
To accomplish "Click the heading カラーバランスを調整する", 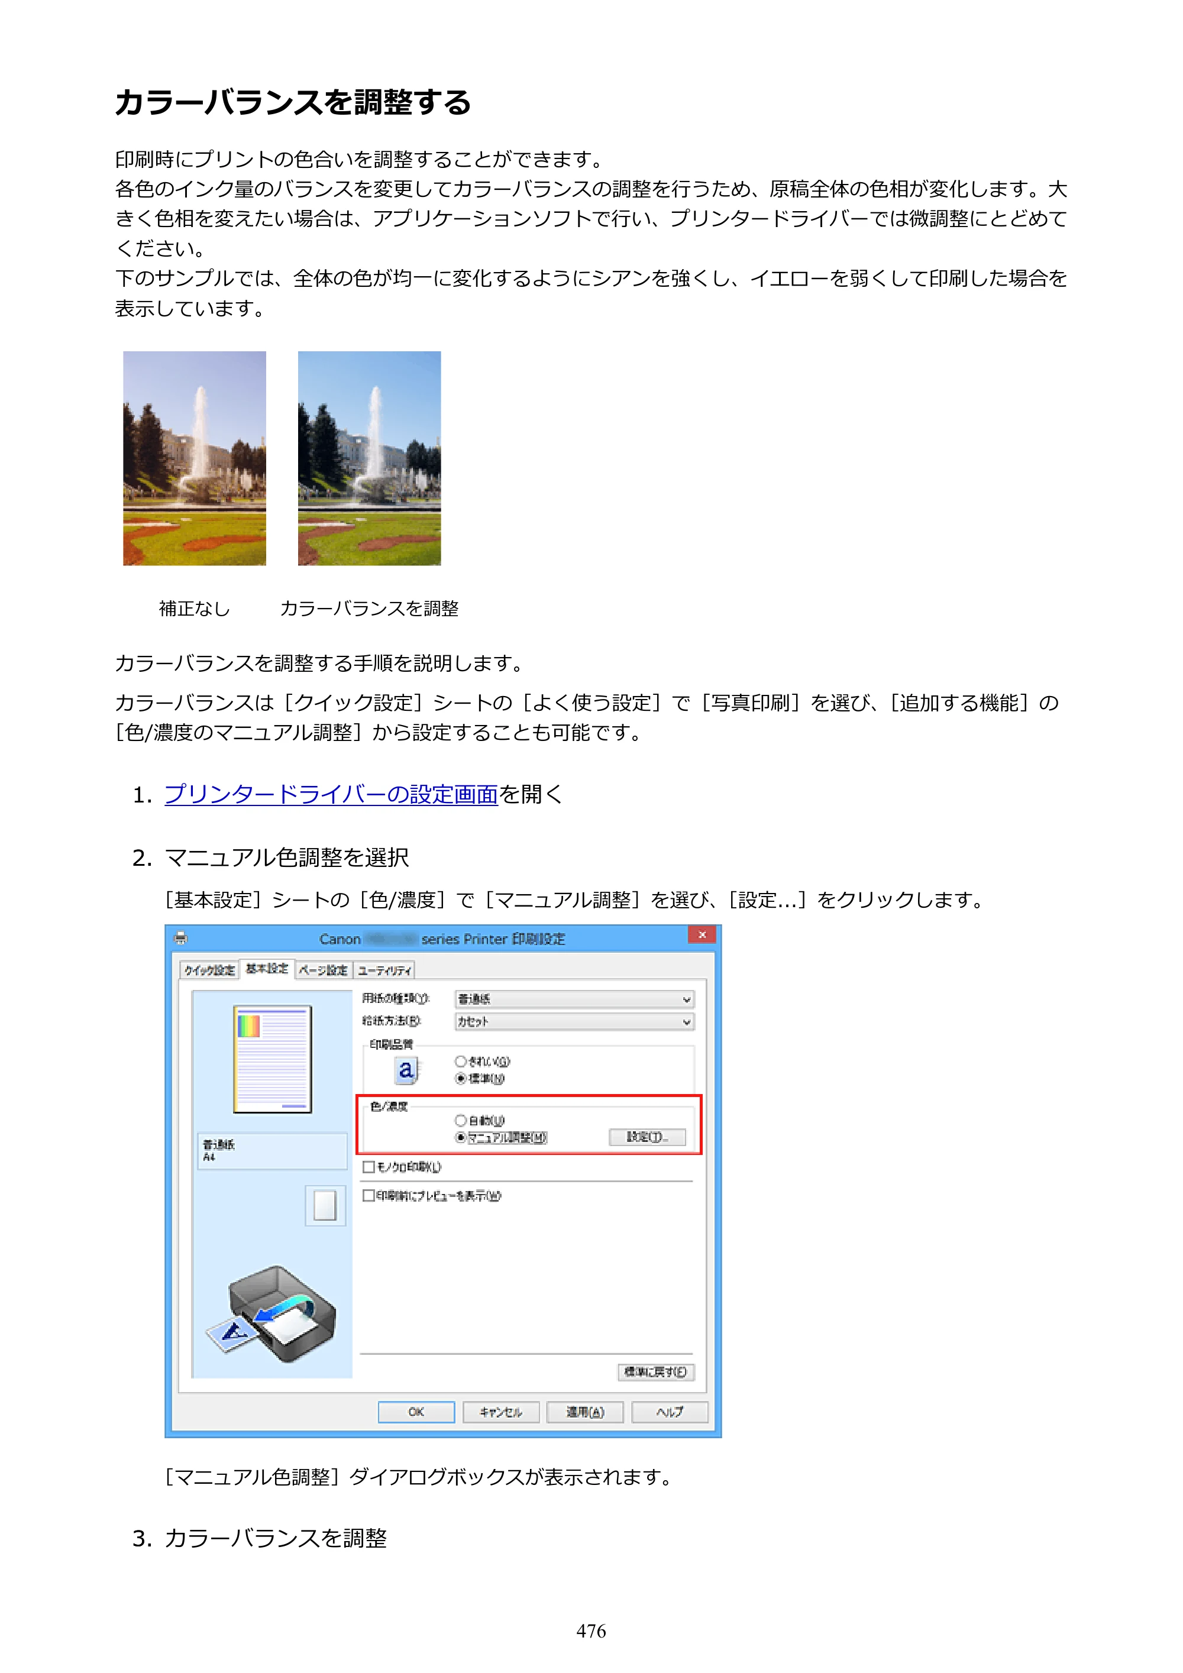I will 293,102.
